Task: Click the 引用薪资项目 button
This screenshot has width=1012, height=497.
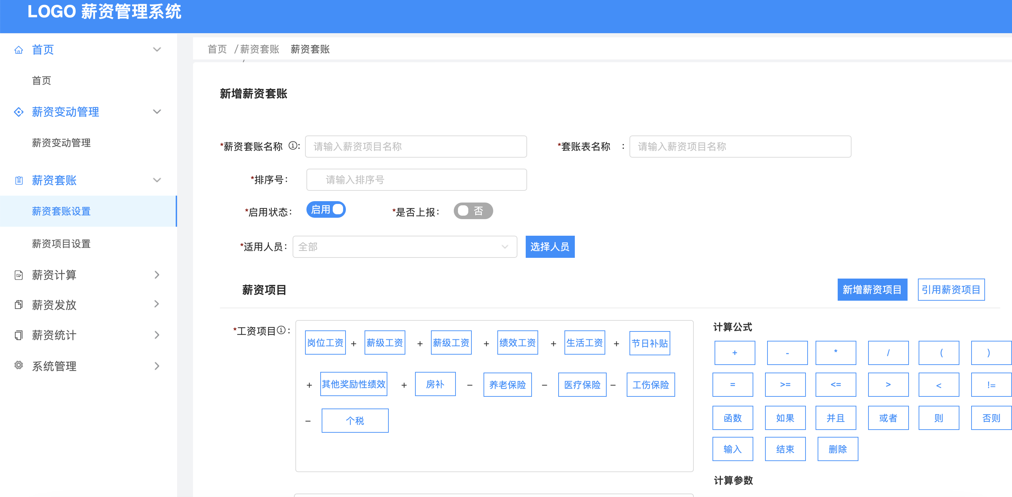Action: 951,290
